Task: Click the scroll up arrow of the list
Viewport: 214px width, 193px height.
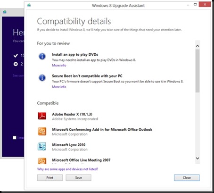Action: point(198,46)
